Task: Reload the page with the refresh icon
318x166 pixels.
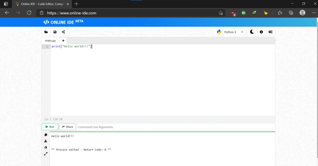Action: click(x=29, y=13)
